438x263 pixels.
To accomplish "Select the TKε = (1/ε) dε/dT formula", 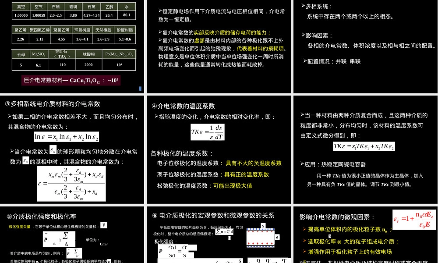I will 208,132.
